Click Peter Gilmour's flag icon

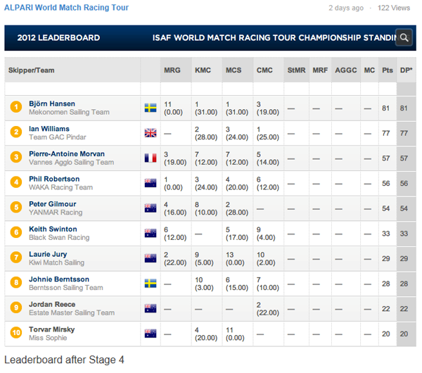[151, 208]
